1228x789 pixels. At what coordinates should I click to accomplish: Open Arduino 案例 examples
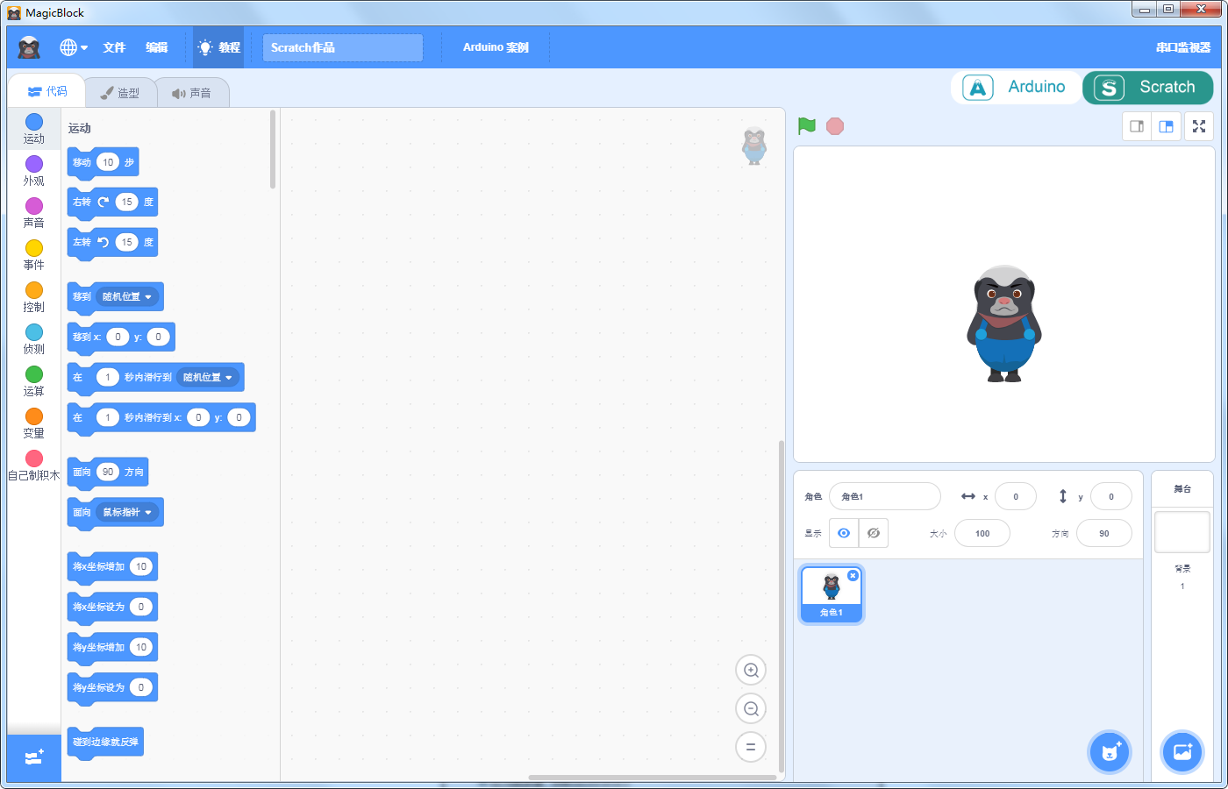(x=496, y=47)
